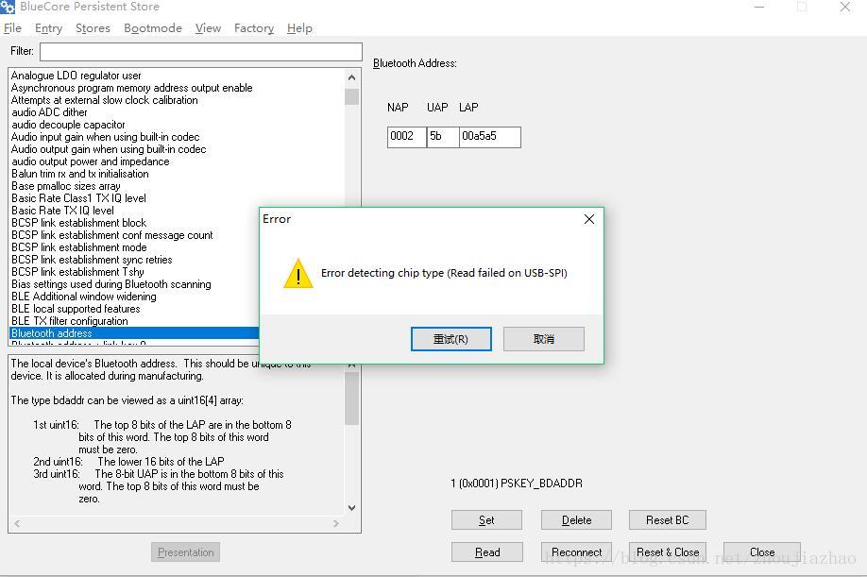The height and width of the screenshot is (577, 867).
Task: Focus the Filter input field
Action: tap(201, 52)
